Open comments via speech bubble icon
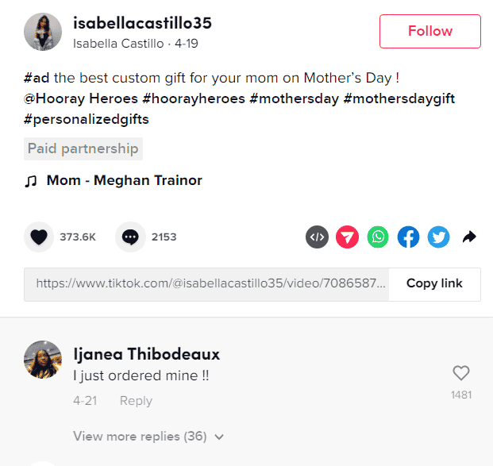Image resolution: width=493 pixels, height=466 pixels. coord(130,237)
